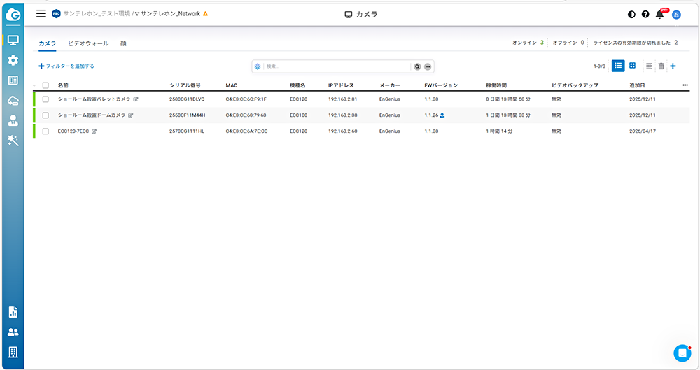
Task: Open camera ショールーム設置バレットカメラ
Action: point(94,99)
